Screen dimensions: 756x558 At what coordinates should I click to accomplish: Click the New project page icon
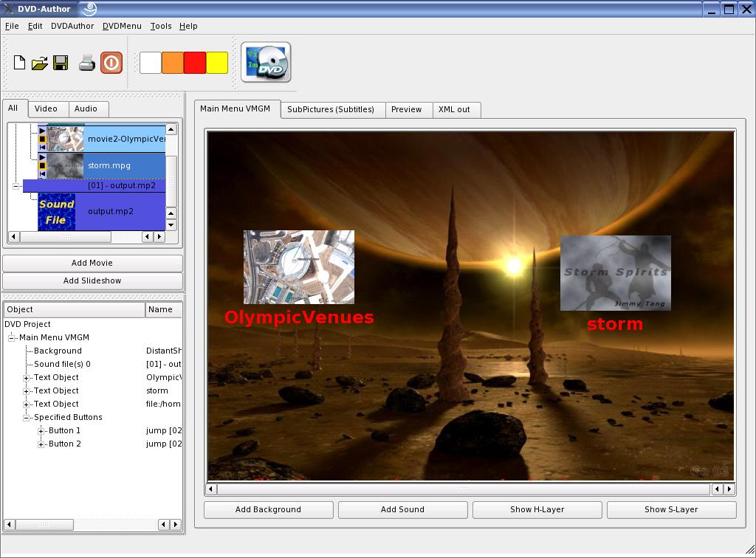pos(20,63)
